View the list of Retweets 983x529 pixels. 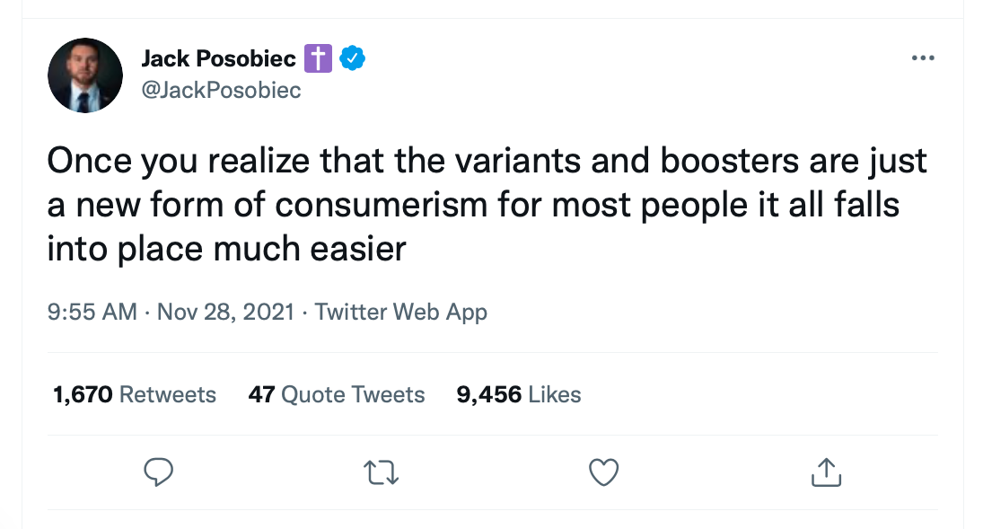click(x=168, y=395)
